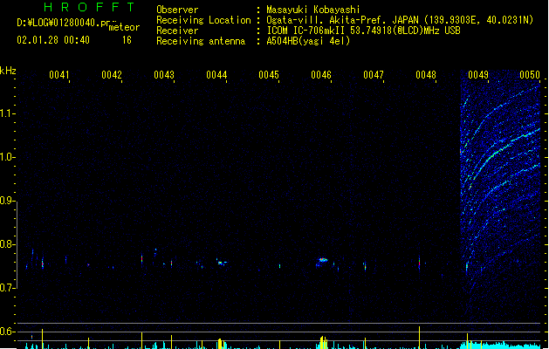Screen dimensions: 549x349
Task: Click the kHz axis unit label
Action: click(x=8, y=71)
